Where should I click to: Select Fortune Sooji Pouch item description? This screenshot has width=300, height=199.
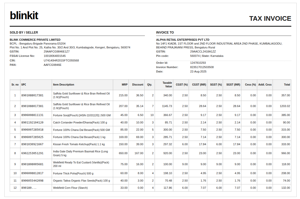(82, 115)
